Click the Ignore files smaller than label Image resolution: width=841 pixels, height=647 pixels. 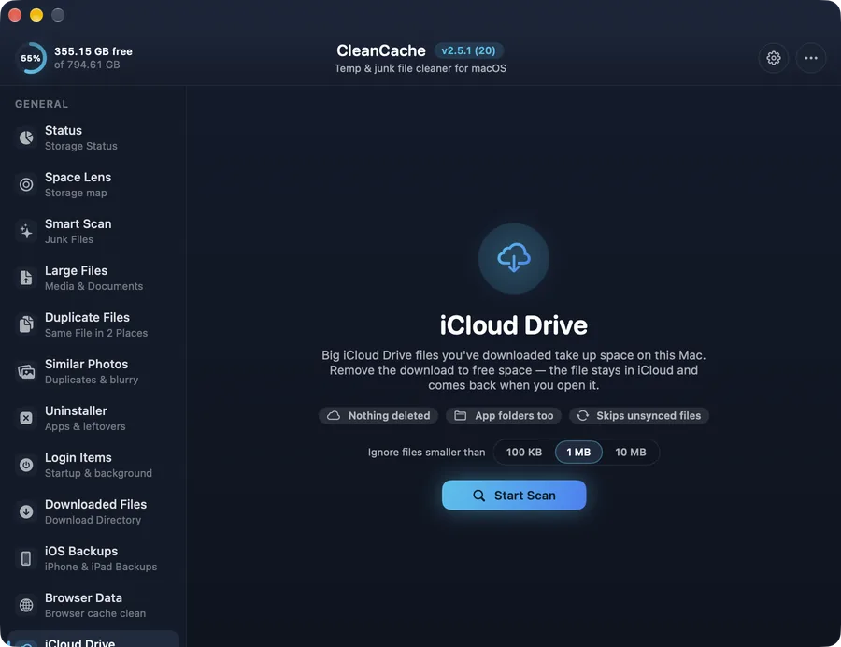coord(426,453)
